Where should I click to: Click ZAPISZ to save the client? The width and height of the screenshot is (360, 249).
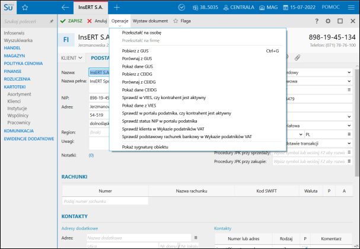point(71,21)
